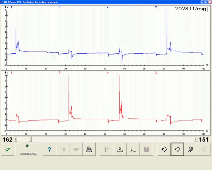The image size is (212, 170).
Task: Open help with the question mark button
Action: [x=49, y=149]
